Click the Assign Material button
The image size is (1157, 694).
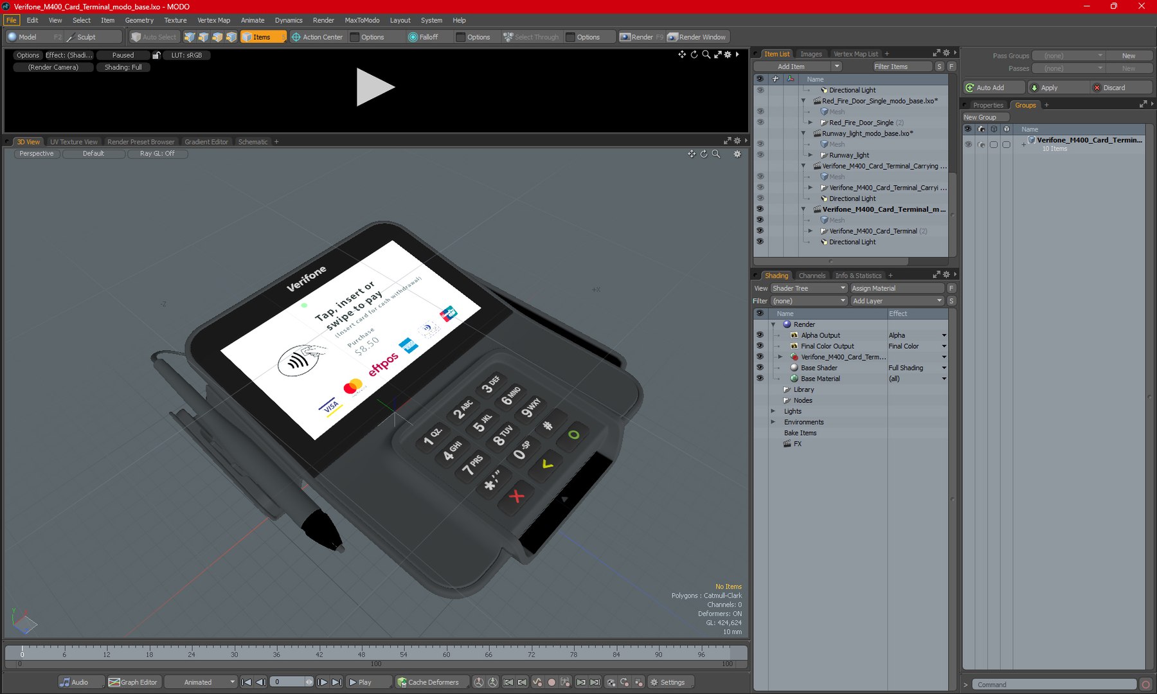(x=897, y=288)
